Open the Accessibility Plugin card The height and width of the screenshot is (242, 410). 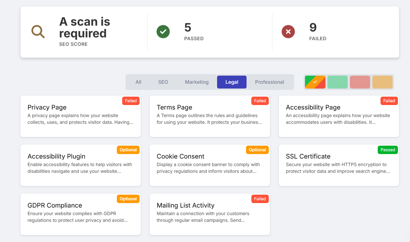coord(81,165)
